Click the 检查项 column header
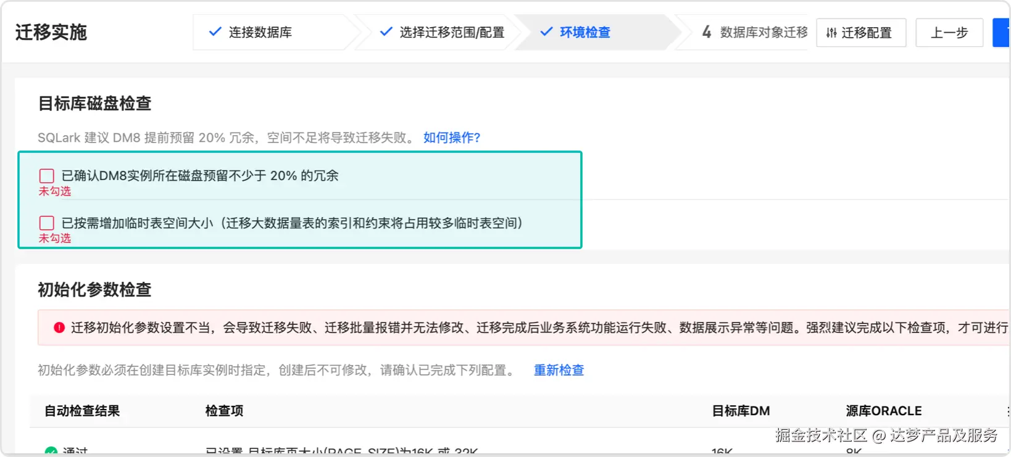The image size is (1011, 457). click(224, 411)
